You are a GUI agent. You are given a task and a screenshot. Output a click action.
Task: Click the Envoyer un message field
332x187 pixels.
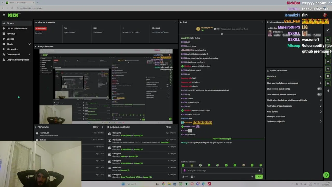[x=222, y=171]
